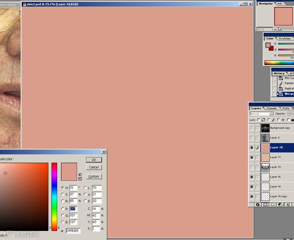Screen dimensions: 294x240
Task: Select the Layers tab
Action: click(256, 108)
